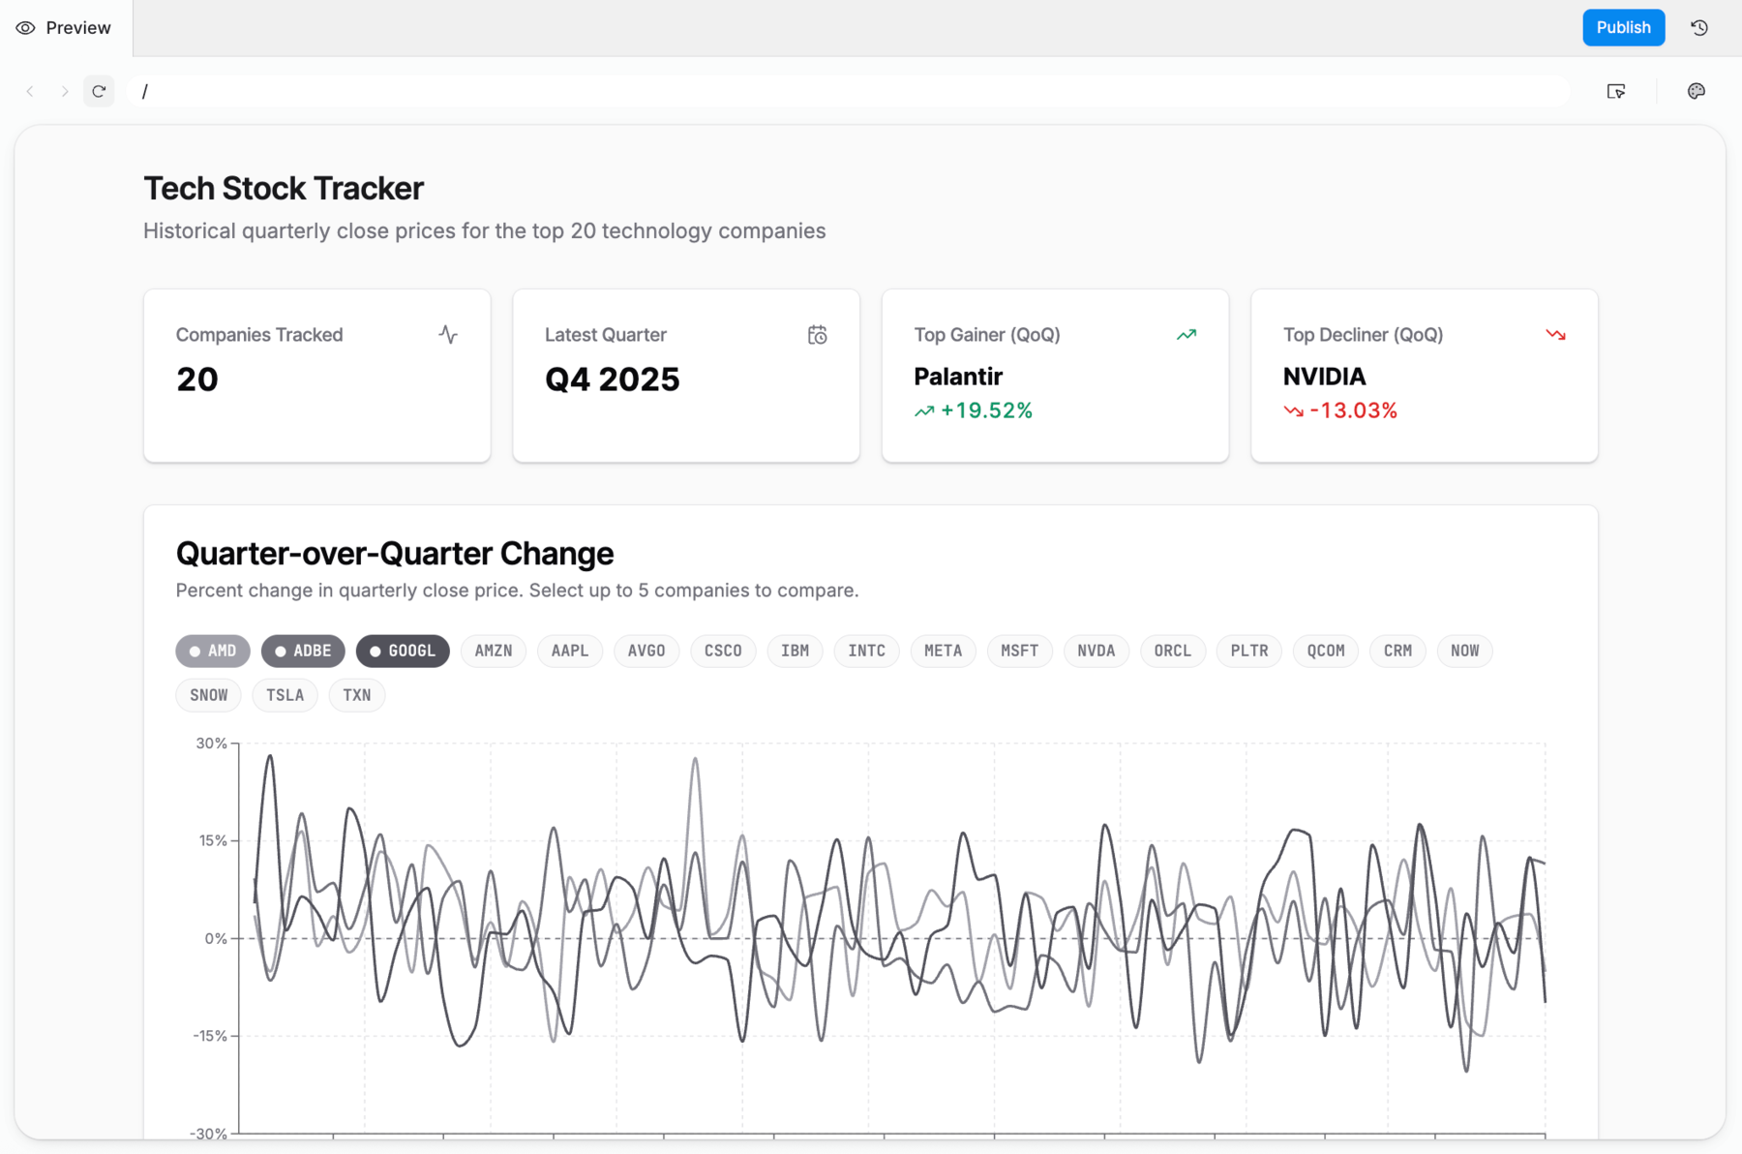
Task: Add IBM to the comparison
Action: tap(796, 652)
